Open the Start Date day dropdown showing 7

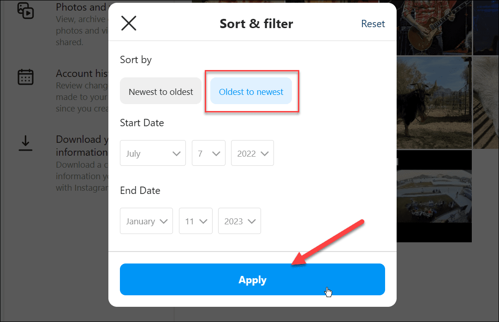[x=208, y=153]
